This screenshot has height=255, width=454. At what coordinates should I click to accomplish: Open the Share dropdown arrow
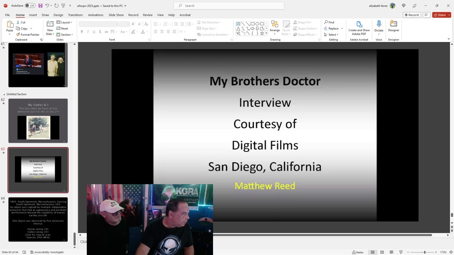[449, 15]
